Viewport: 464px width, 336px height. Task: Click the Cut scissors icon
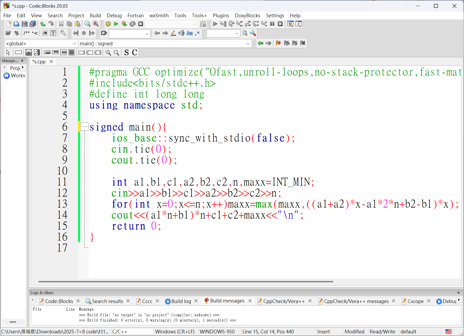click(x=61, y=24)
